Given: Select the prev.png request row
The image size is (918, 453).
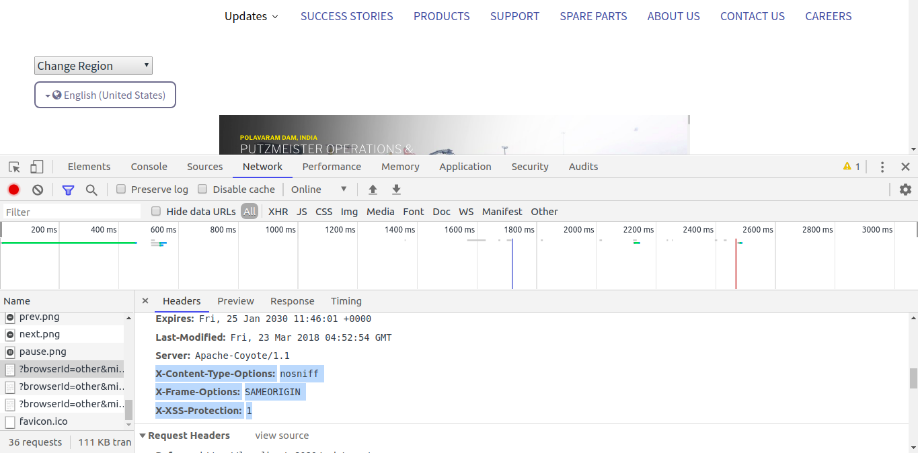Looking at the screenshot, I should pyautogui.click(x=62, y=317).
